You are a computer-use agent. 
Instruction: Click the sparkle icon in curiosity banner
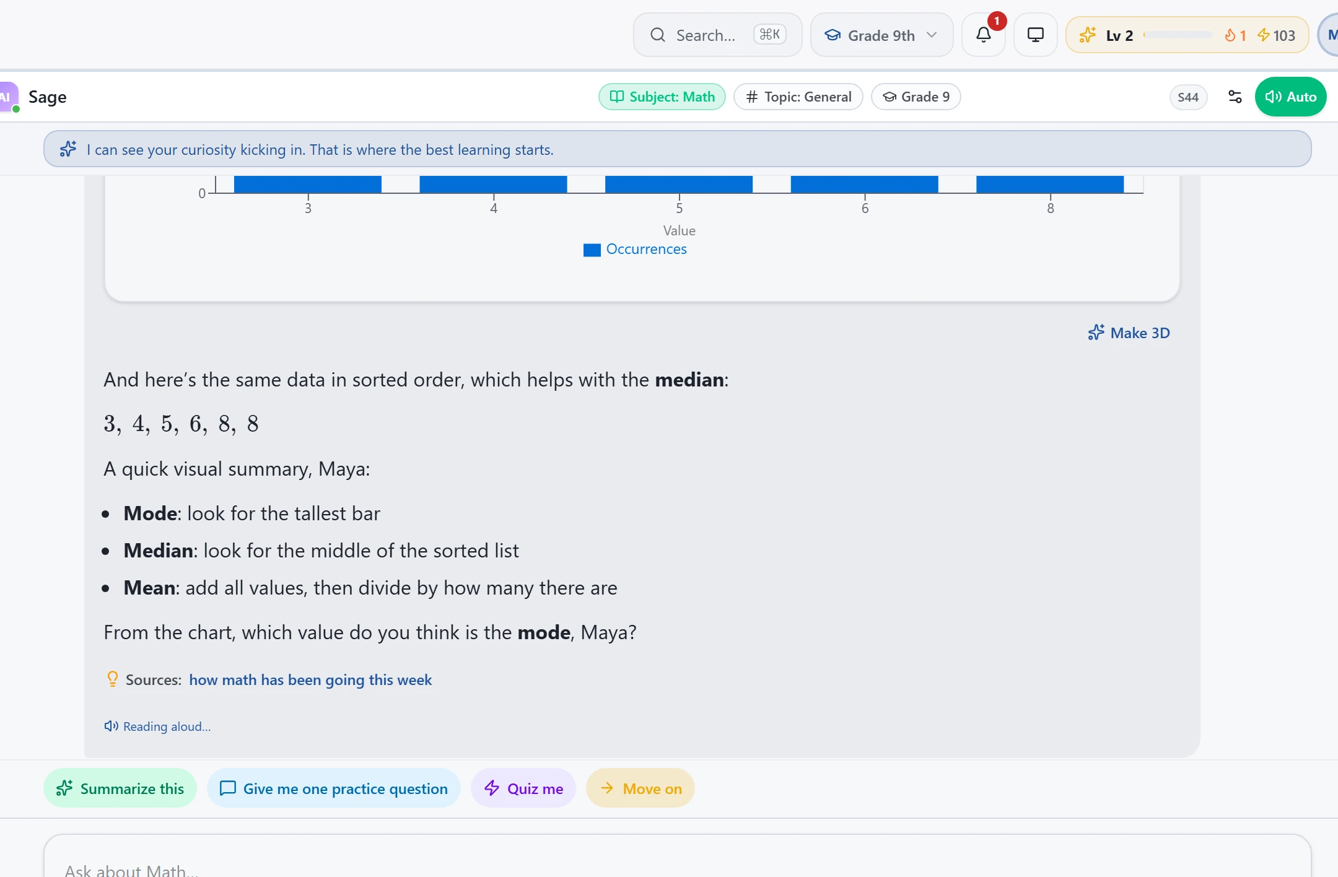pyautogui.click(x=68, y=149)
